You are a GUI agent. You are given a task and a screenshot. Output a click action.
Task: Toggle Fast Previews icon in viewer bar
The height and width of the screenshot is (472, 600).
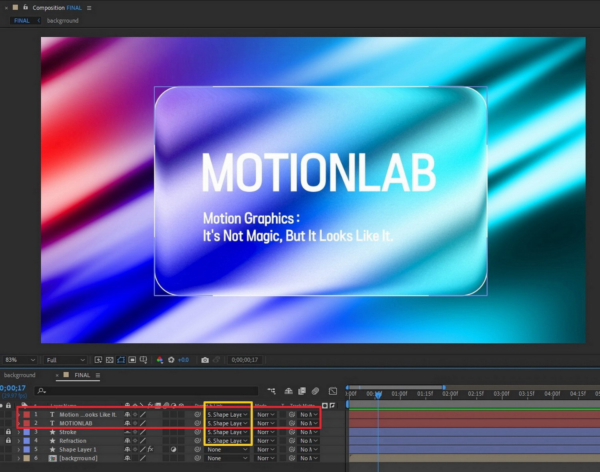[98, 360]
